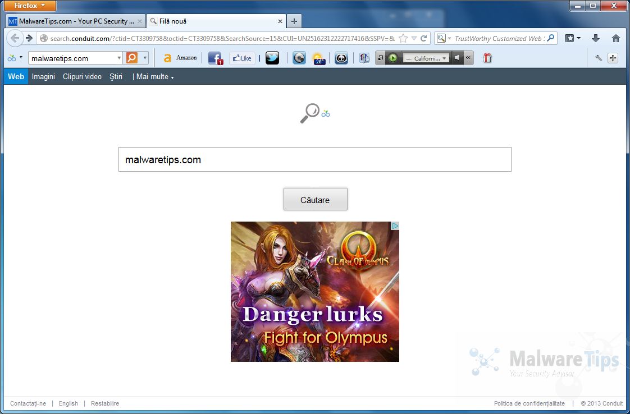Viewport: 630px width, 414px height.
Task: Click the radio player pop-out icon
Action: [381, 58]
